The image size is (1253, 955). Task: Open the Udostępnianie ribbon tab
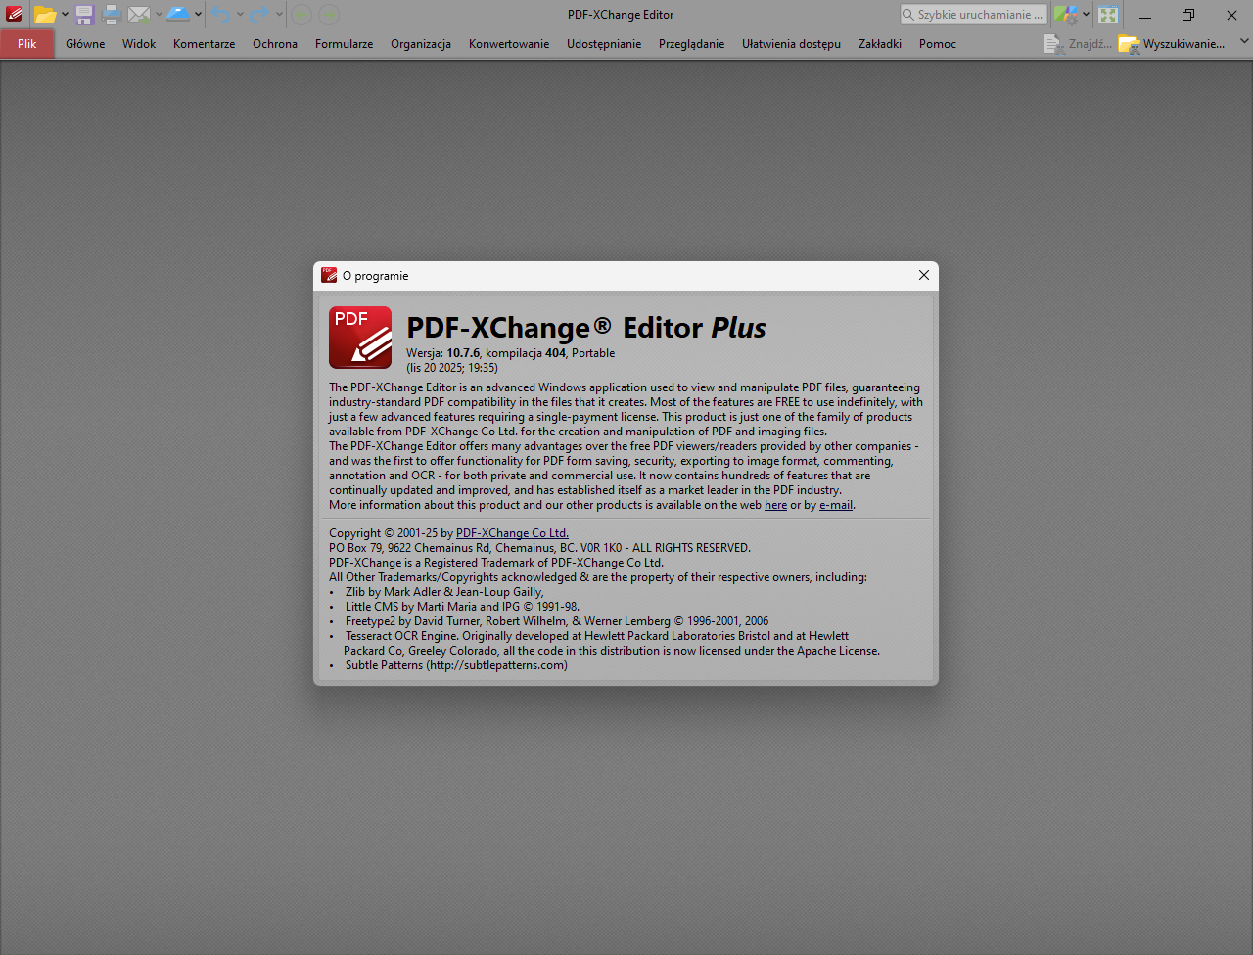(604, 44)
